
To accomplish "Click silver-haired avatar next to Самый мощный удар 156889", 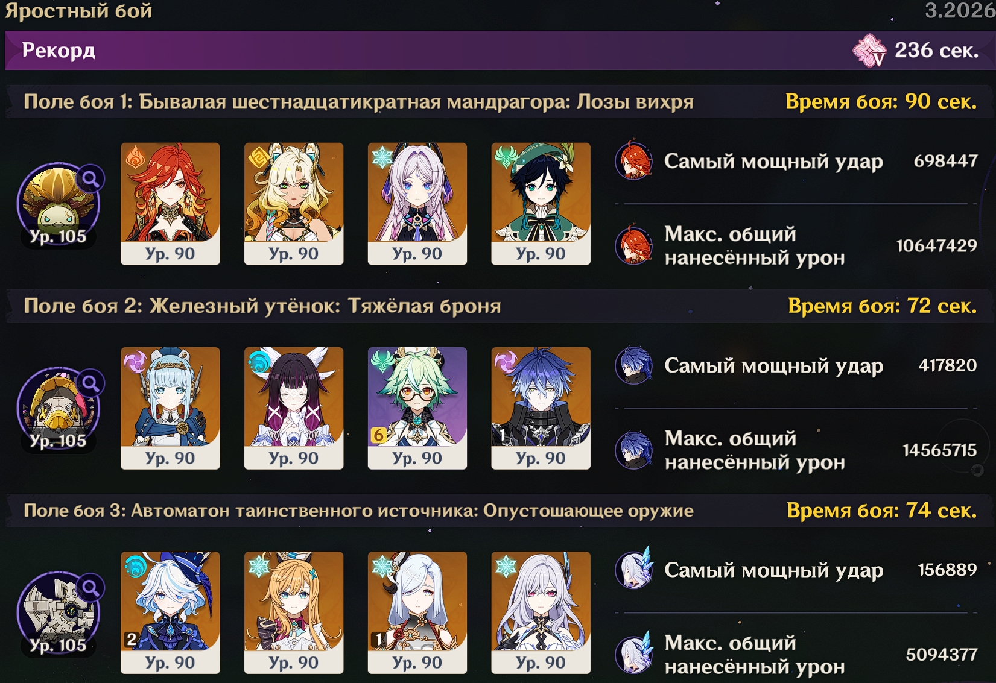I will click(634, 568).
